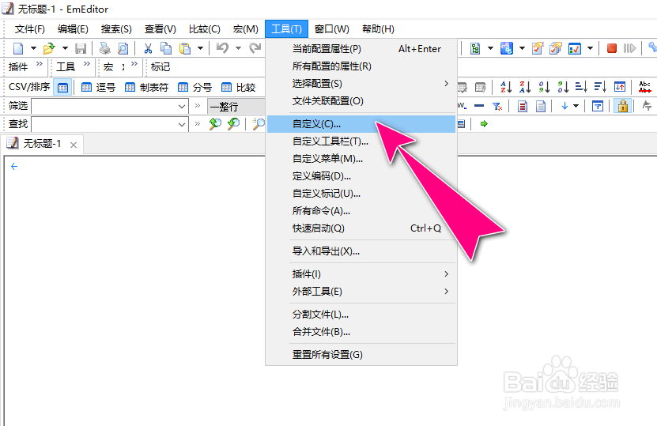Expand the 工具 toolbar overflow chevron

click(x=87, y=64)
